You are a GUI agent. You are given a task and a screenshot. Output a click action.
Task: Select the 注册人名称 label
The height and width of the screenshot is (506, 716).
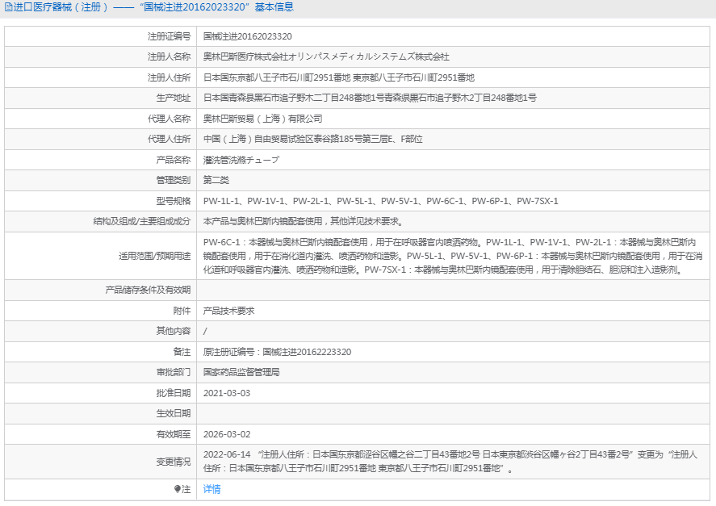point(169,56)
